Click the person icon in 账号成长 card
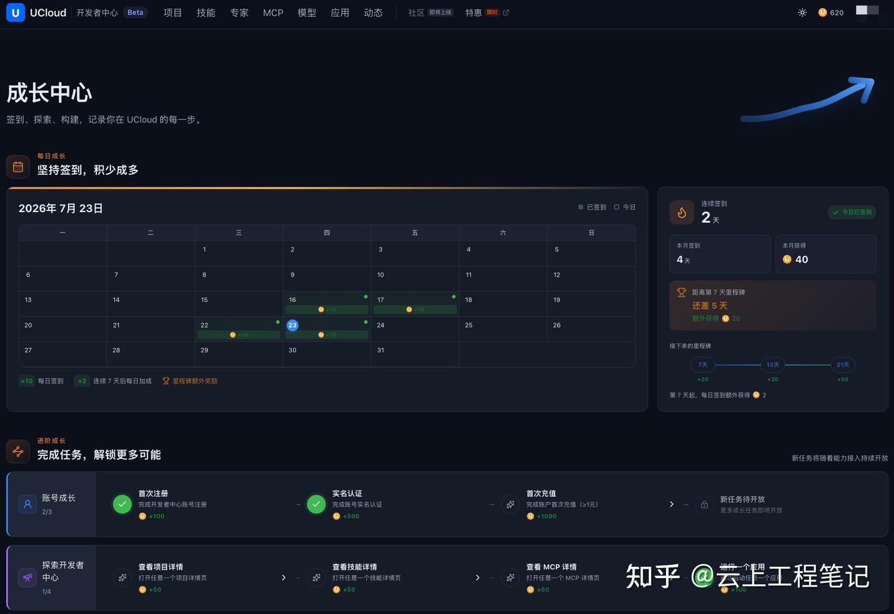Image resolution: width=894 pixels, height=614 pixels. [27, 504]
